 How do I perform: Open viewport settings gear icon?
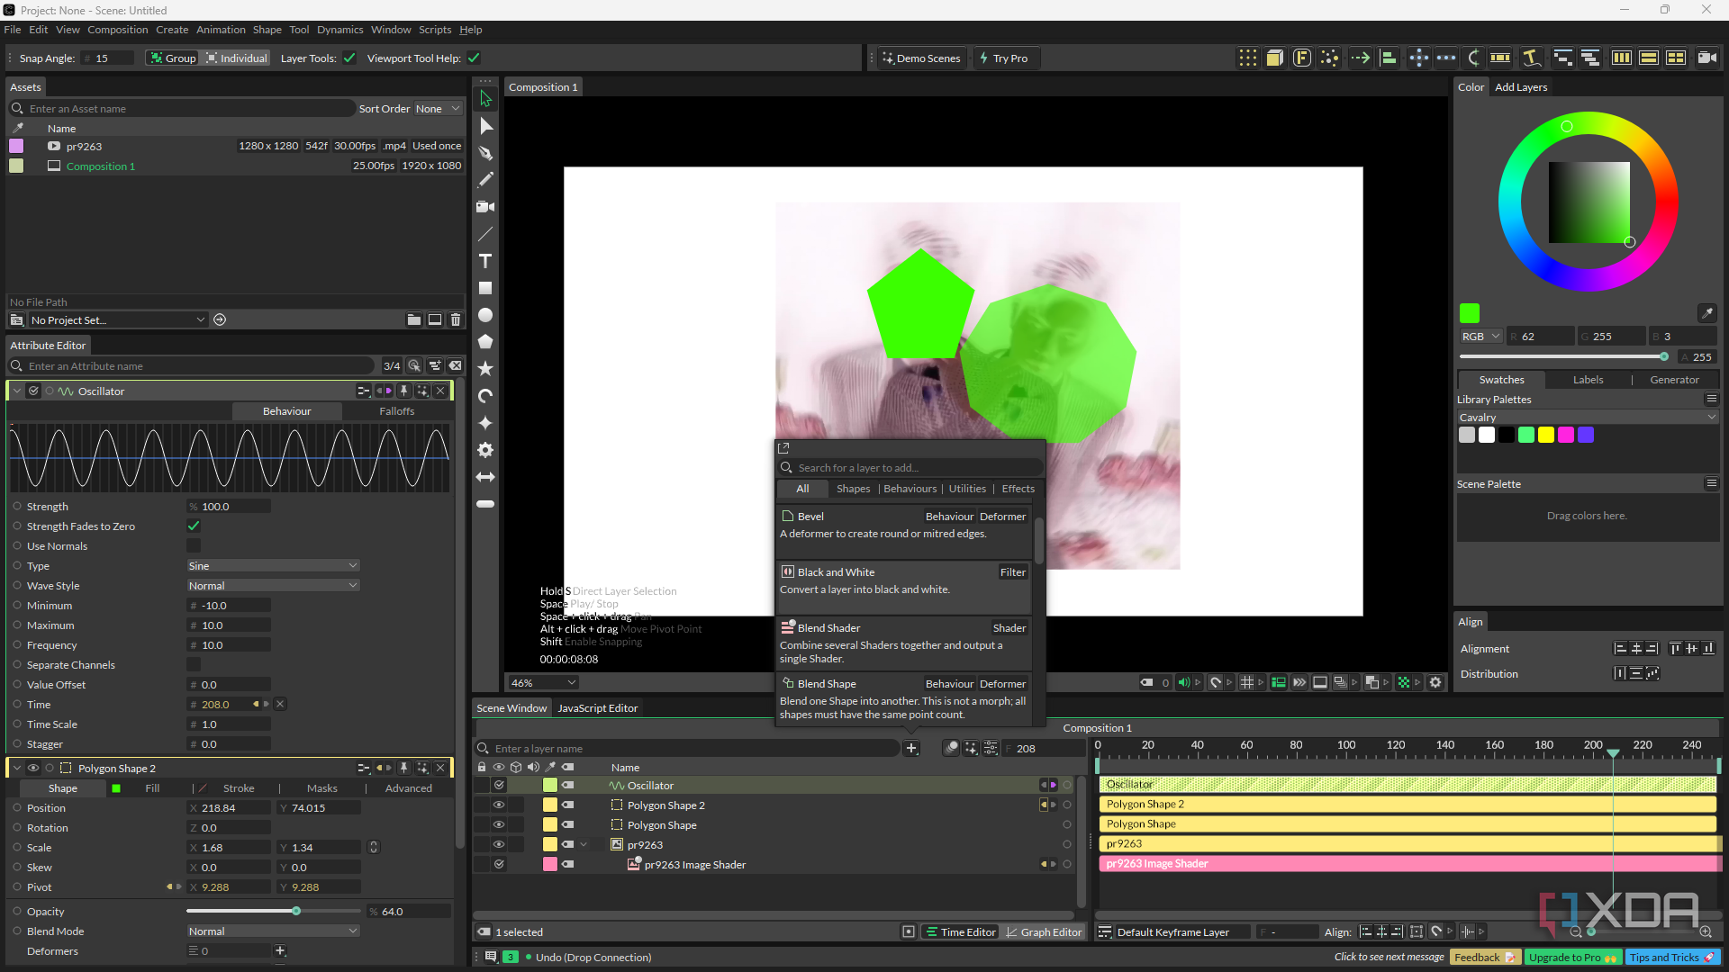pyautogui.click(x=1435, y=682)
